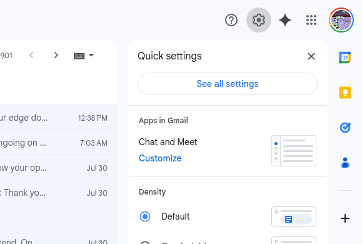The width and height of the screenshot is (362, 244).
Task: Open the Support help icon
Action: [231, 20]
